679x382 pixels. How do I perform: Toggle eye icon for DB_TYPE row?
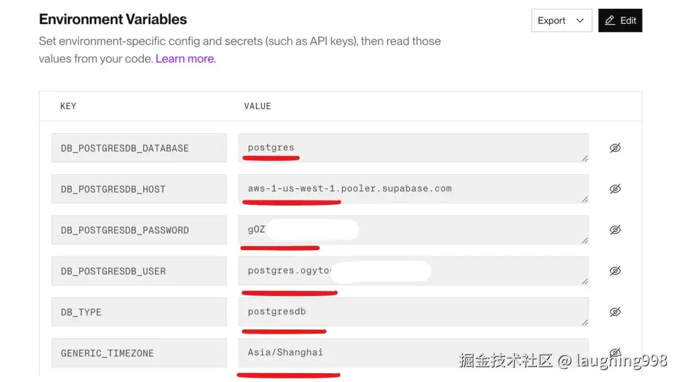pyautogui.click(x=615, y=312)
